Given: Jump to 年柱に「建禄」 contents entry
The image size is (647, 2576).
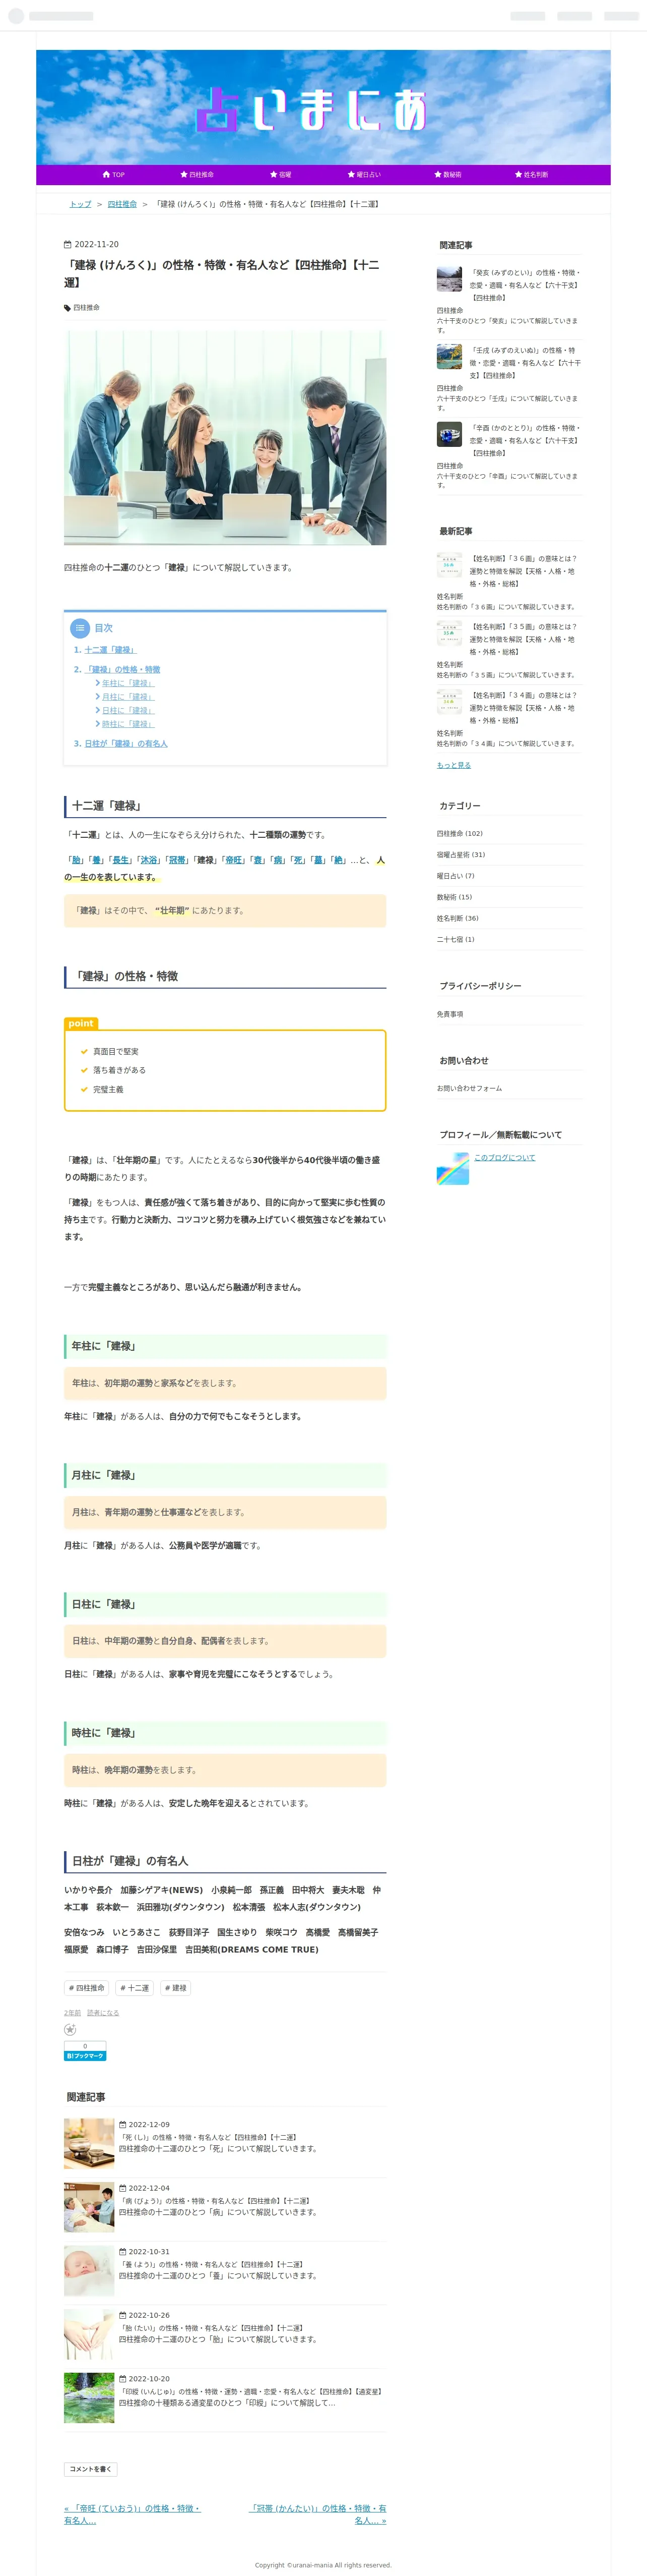Looking at the screenshot, I should (128, 683).
